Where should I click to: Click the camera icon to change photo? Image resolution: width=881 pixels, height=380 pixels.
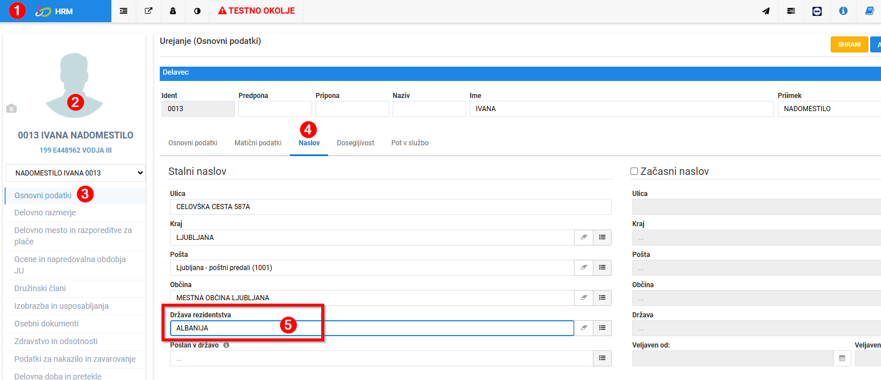[x=11, y=108]
